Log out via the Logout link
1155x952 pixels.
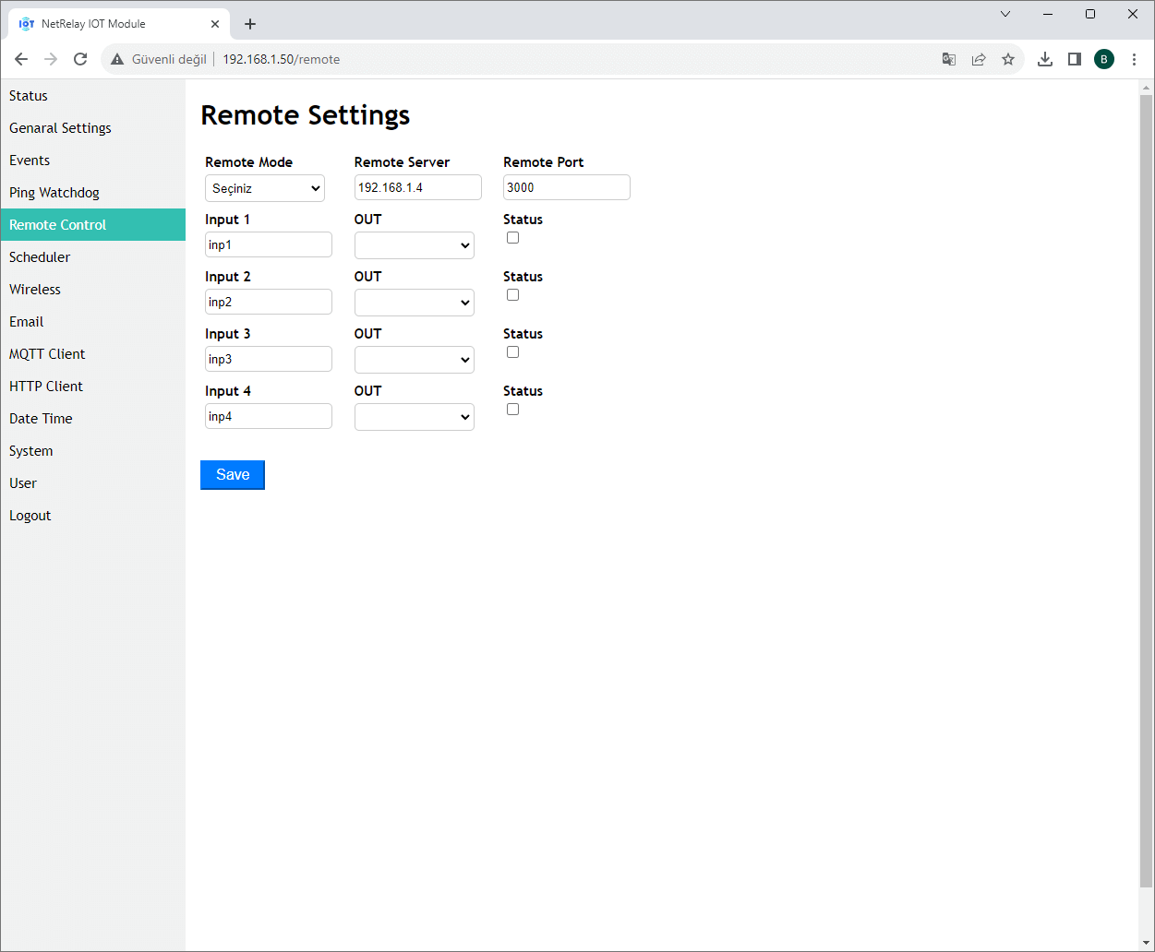coord(30,515)
